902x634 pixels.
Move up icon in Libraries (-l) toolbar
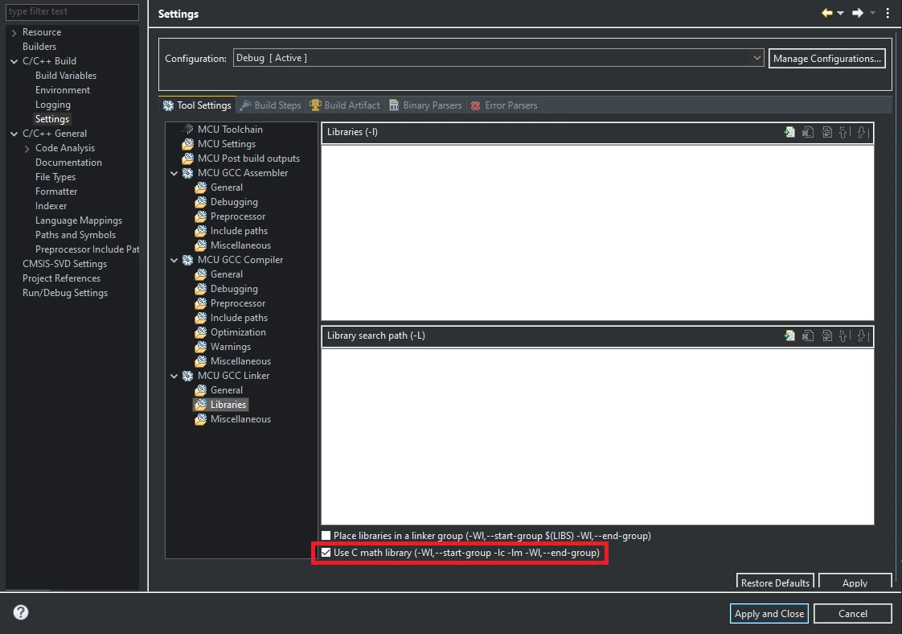tap(844, 133)
